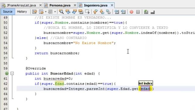The image size is (195, 110).
Task: Click Shift Line Right icon
Action: pos(123,12)
